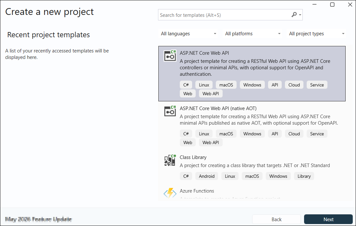Select the ASP.NET Core Web API template
Viewport: 356px width, 226px height.
coord(252,73)
